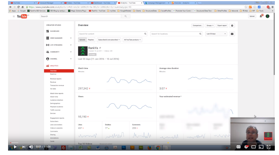Open the Demographics report
279x155 pixels.
(55, 104)
